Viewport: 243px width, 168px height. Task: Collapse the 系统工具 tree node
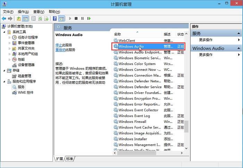[5, 32]
